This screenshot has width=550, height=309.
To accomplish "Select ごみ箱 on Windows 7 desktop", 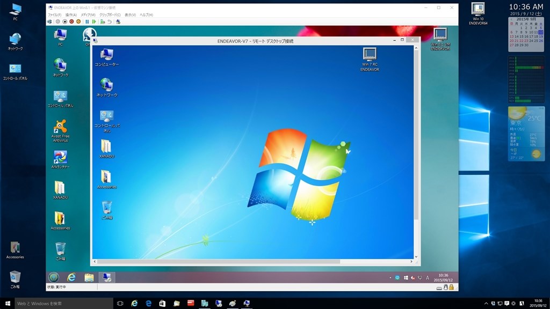I will pyautogui.click(x=107, y=210).
